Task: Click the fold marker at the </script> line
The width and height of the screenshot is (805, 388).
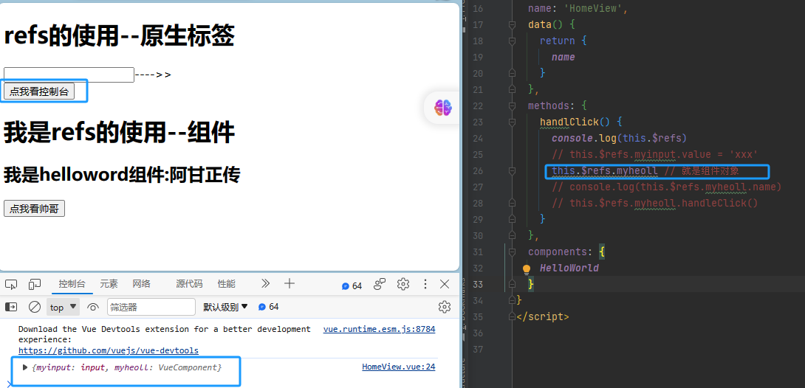Action: point(512,316)
